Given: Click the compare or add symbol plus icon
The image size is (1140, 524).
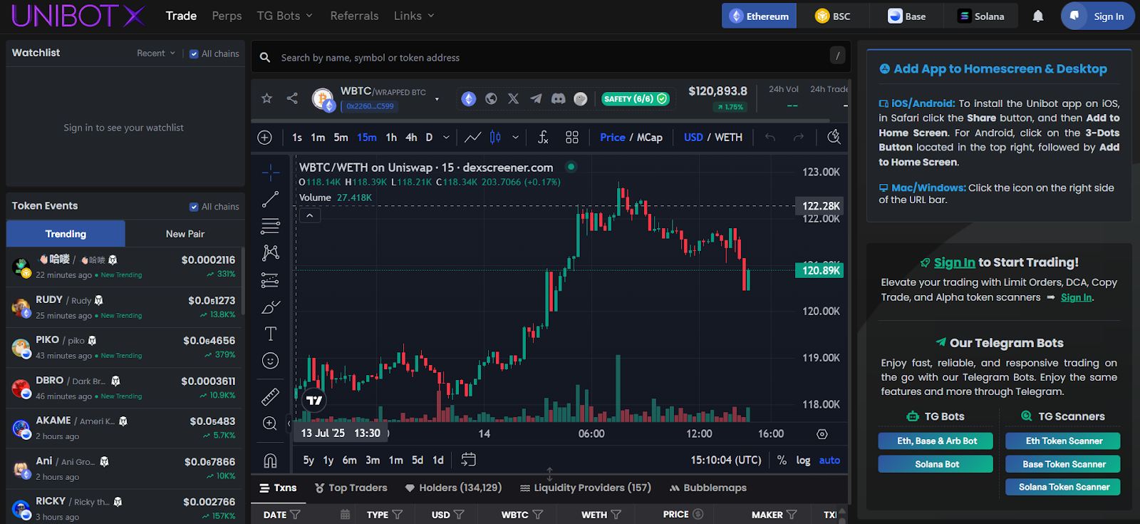Looking at the screenshot, I should point(264,137).
